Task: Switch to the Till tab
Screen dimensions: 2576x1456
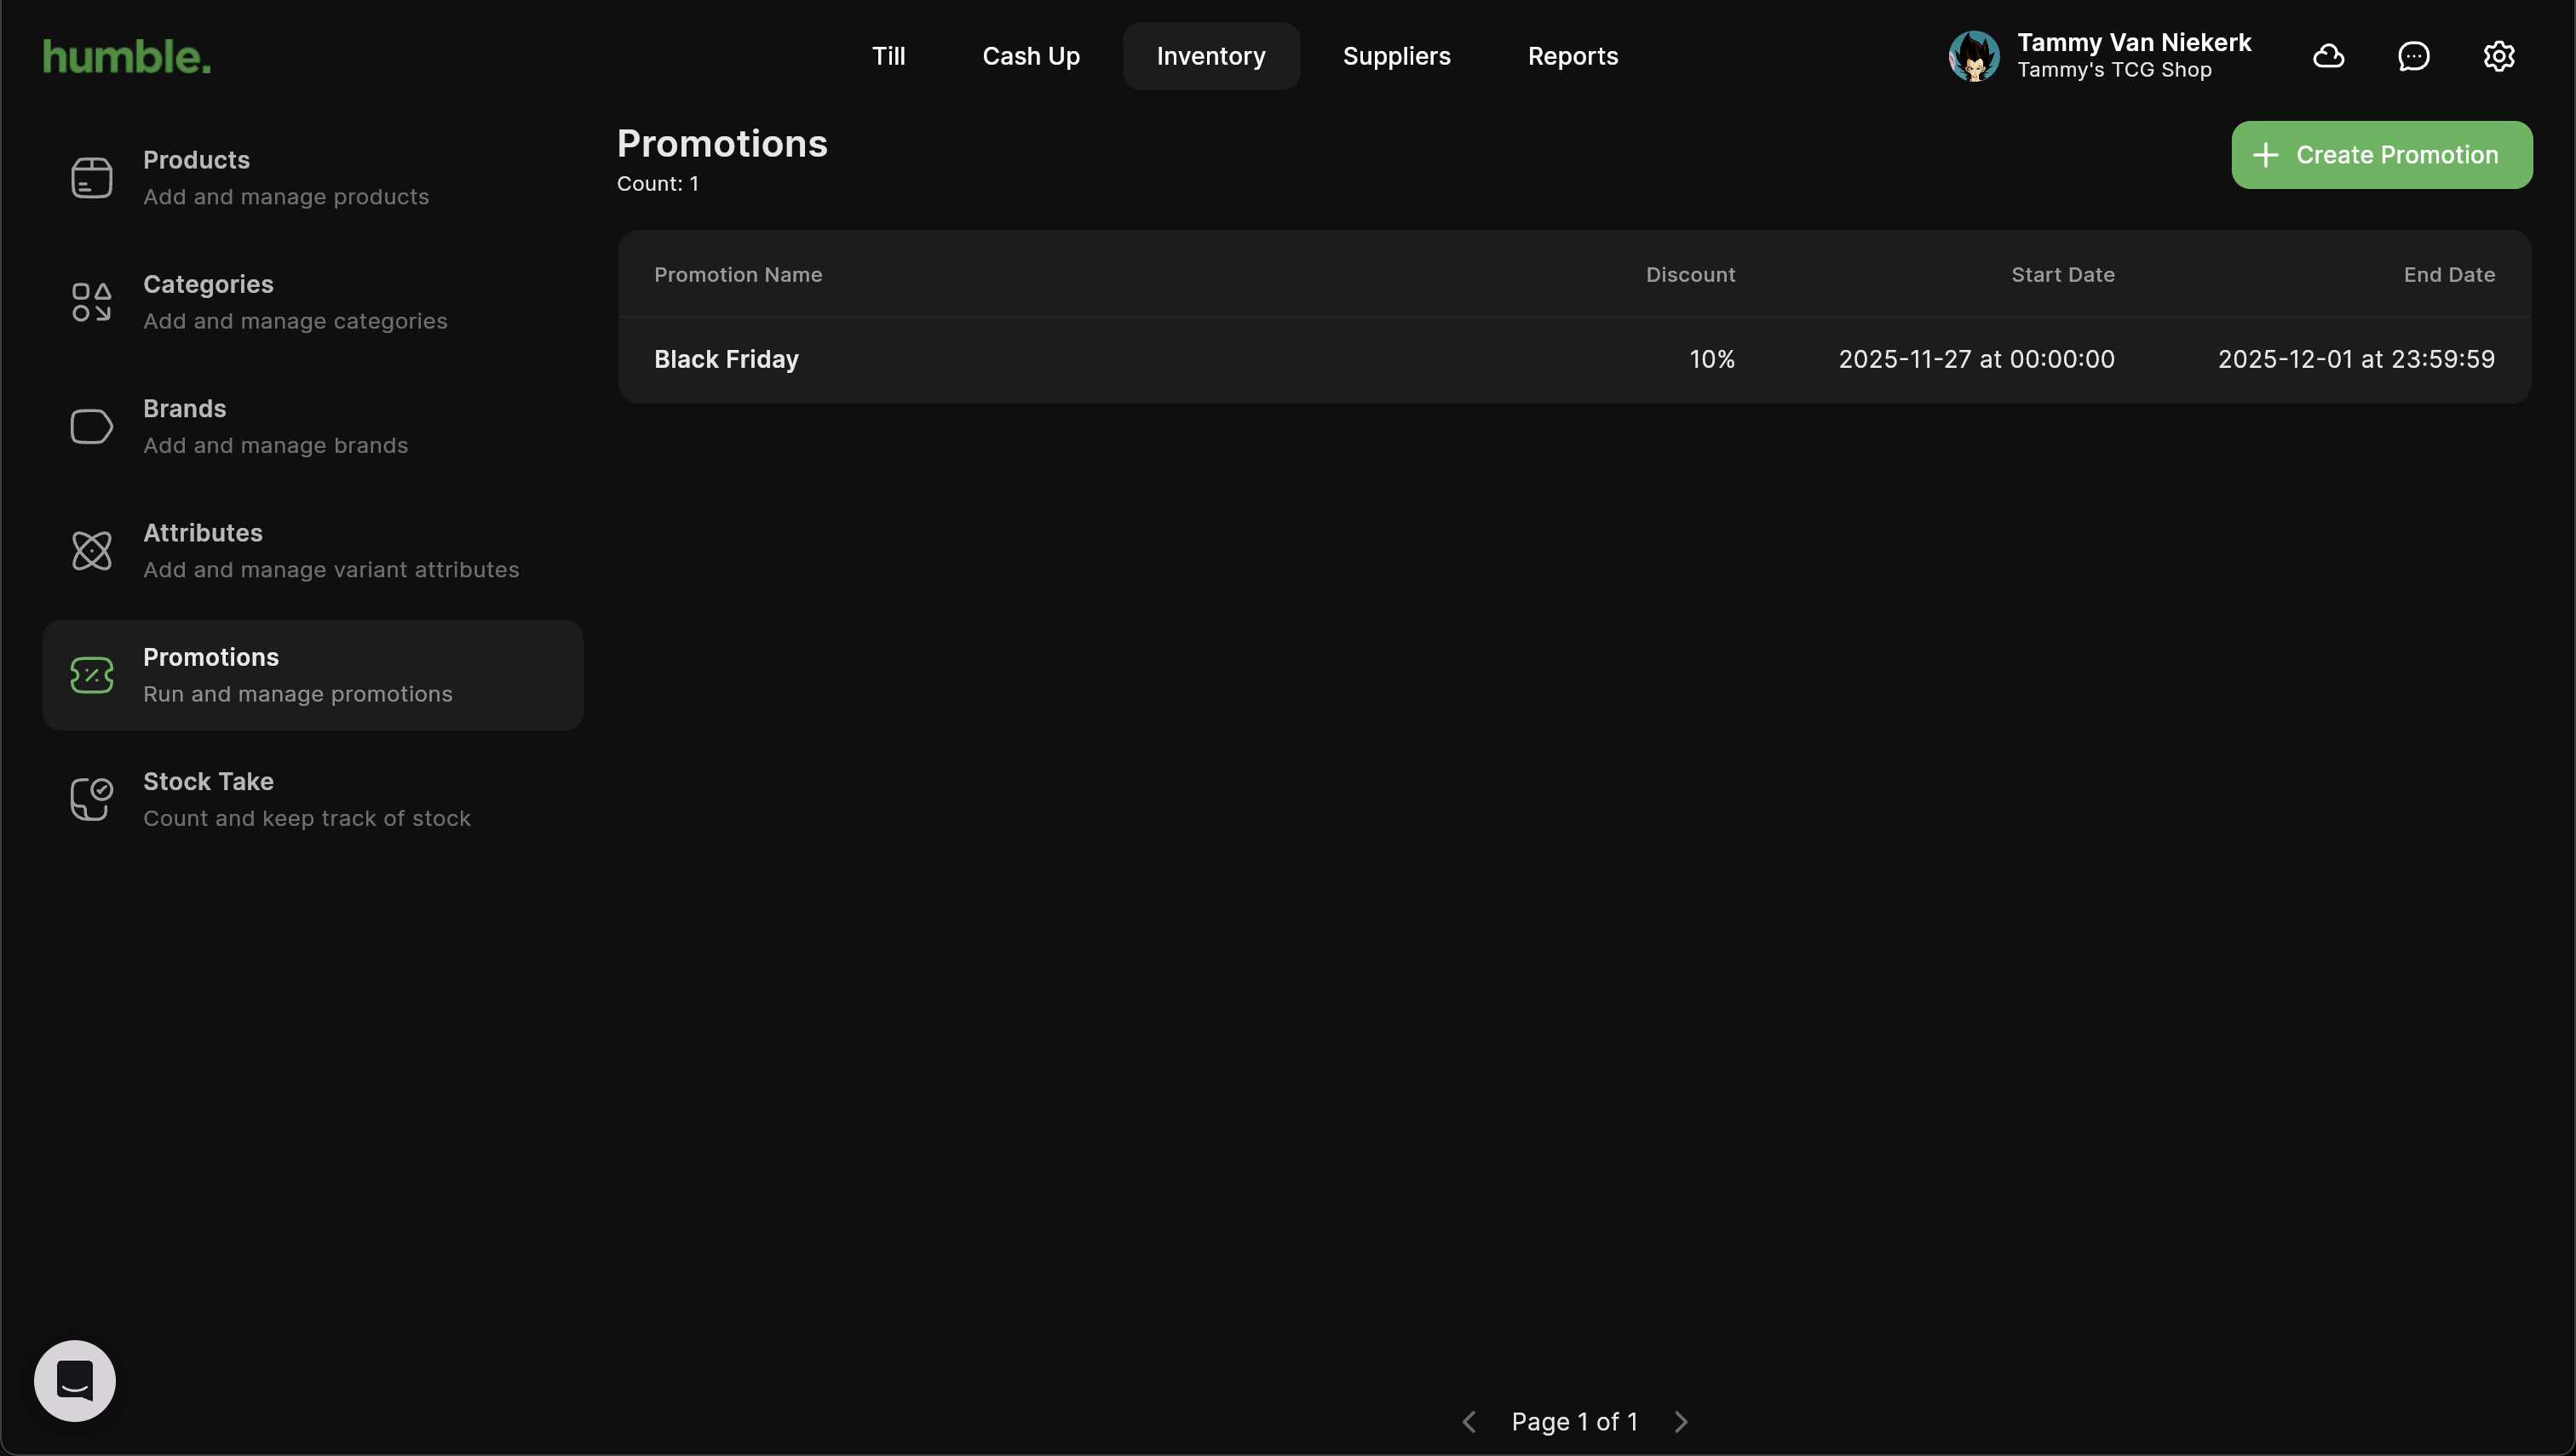Action: 888,56
